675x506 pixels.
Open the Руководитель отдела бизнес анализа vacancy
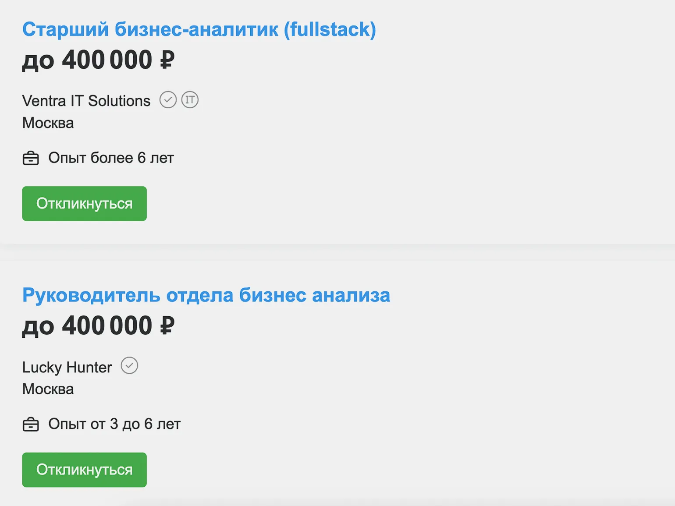(206, 295)
